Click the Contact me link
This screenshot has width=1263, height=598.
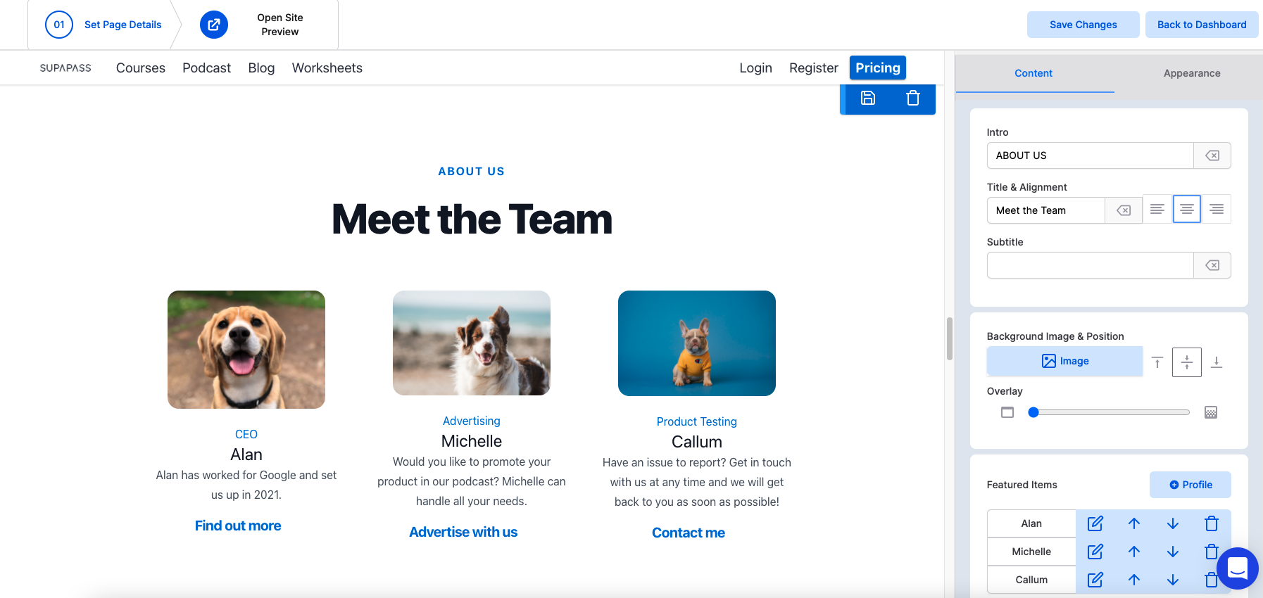(x=689, y=533)
